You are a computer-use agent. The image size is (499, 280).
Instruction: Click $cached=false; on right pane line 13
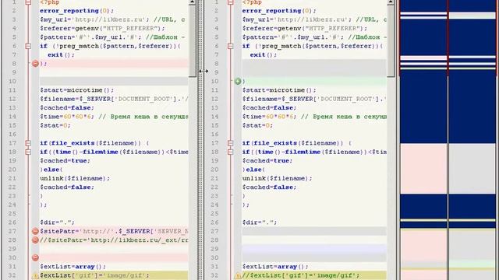pos(269,108)
